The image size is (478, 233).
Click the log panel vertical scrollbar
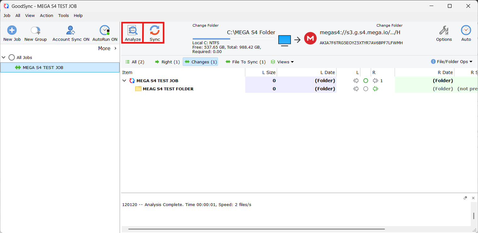[474, 216]
